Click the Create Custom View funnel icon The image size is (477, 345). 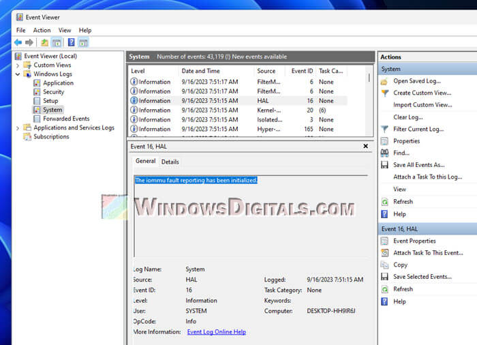[x=385, y=93]
